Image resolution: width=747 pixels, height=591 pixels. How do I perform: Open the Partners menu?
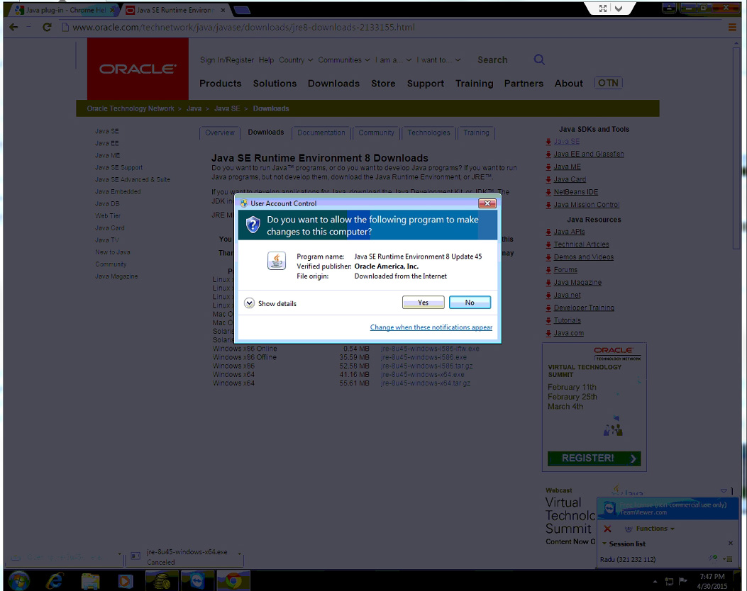(x=524, y=84)
